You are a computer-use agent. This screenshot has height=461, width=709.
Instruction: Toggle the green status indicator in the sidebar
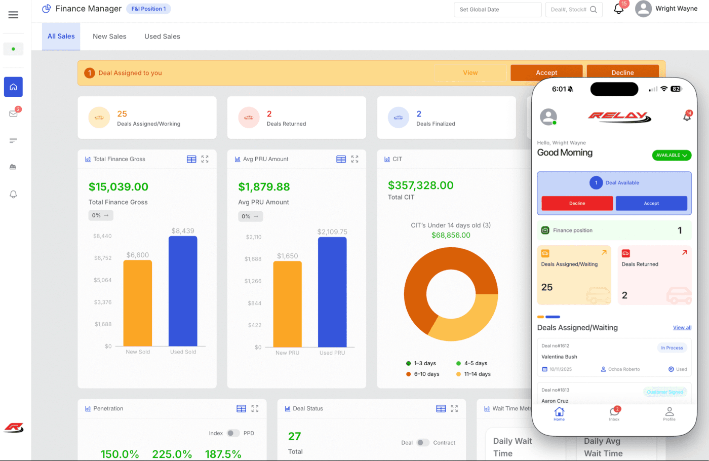[x=13, y=49]
